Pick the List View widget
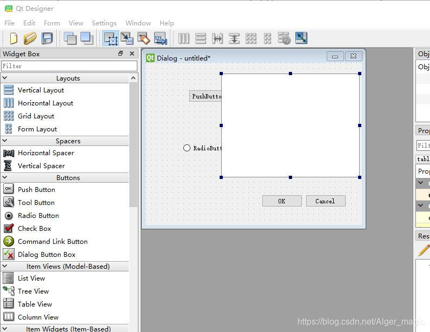Image resolution: width=430 pixels, height=332 pixels. (x=31, y=278)
